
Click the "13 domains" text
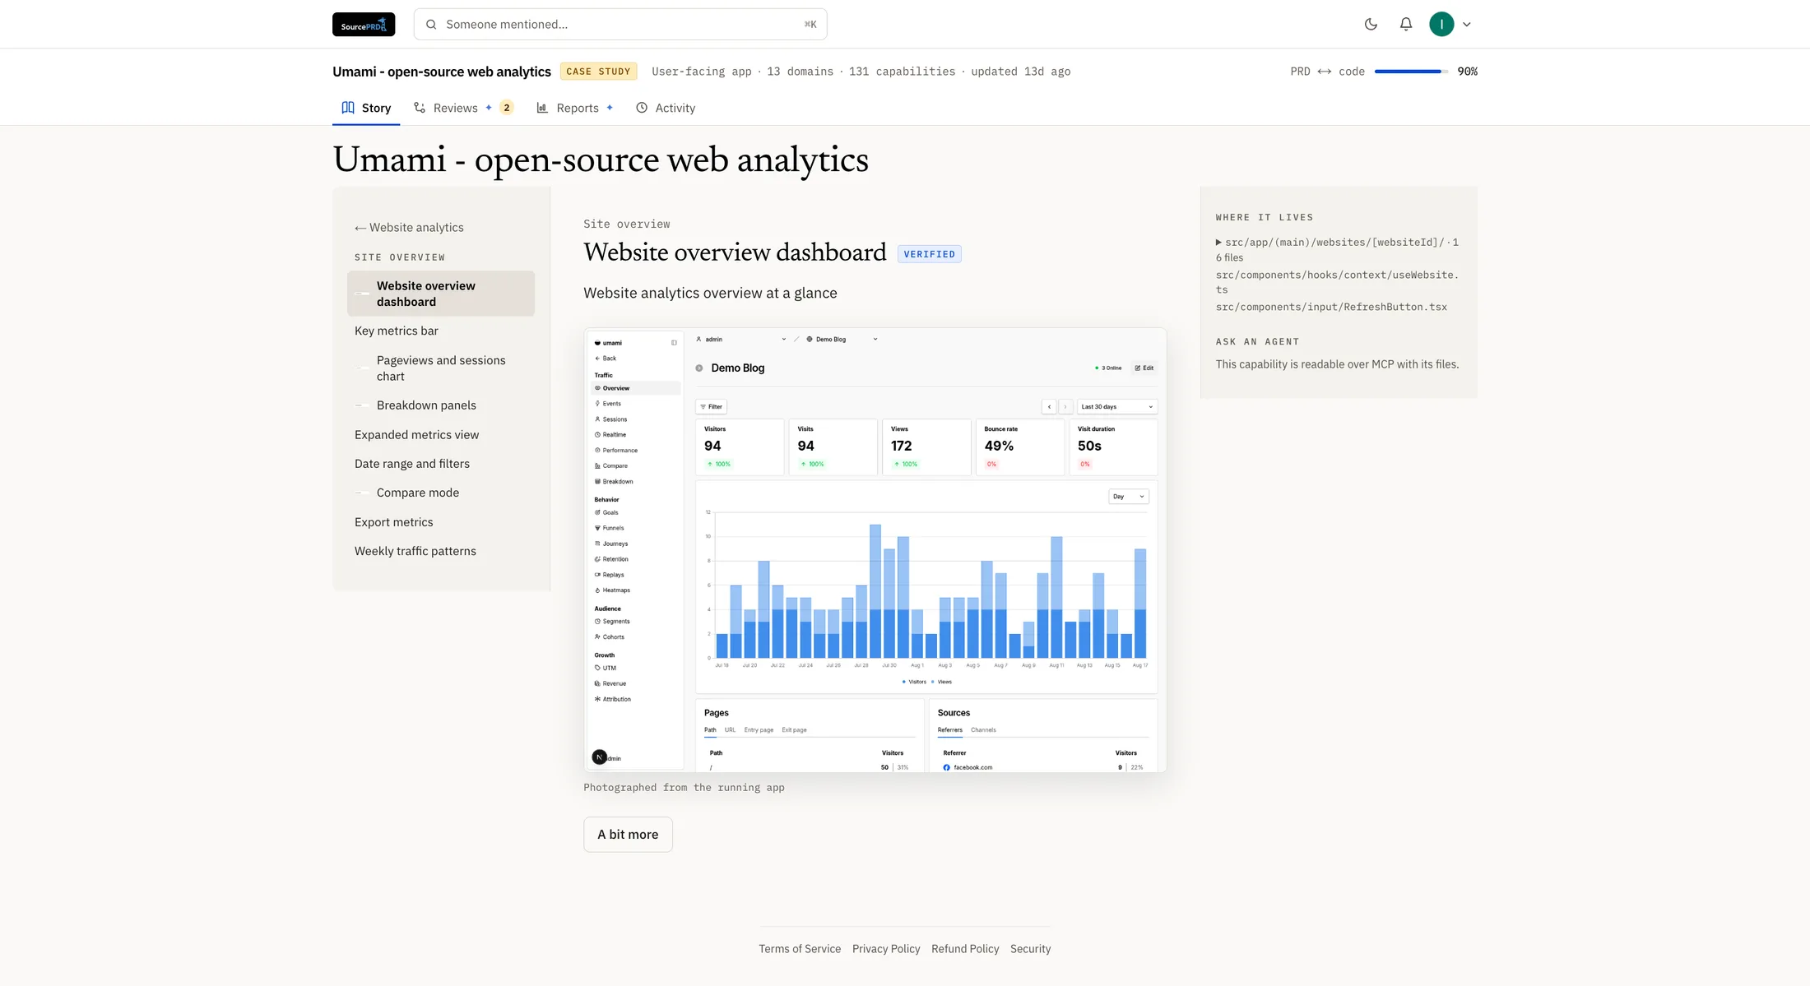tap(800, 72)
